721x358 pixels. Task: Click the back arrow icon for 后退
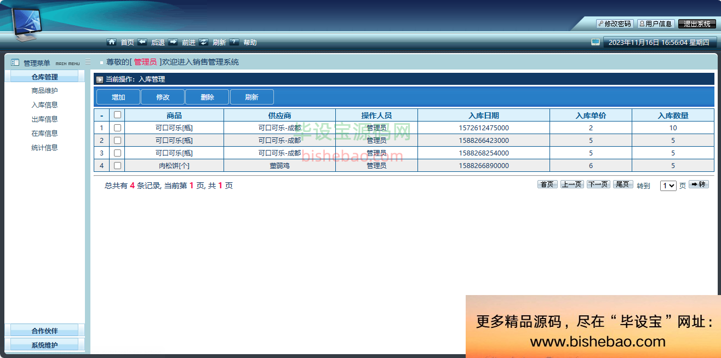[x=142, y=42]
